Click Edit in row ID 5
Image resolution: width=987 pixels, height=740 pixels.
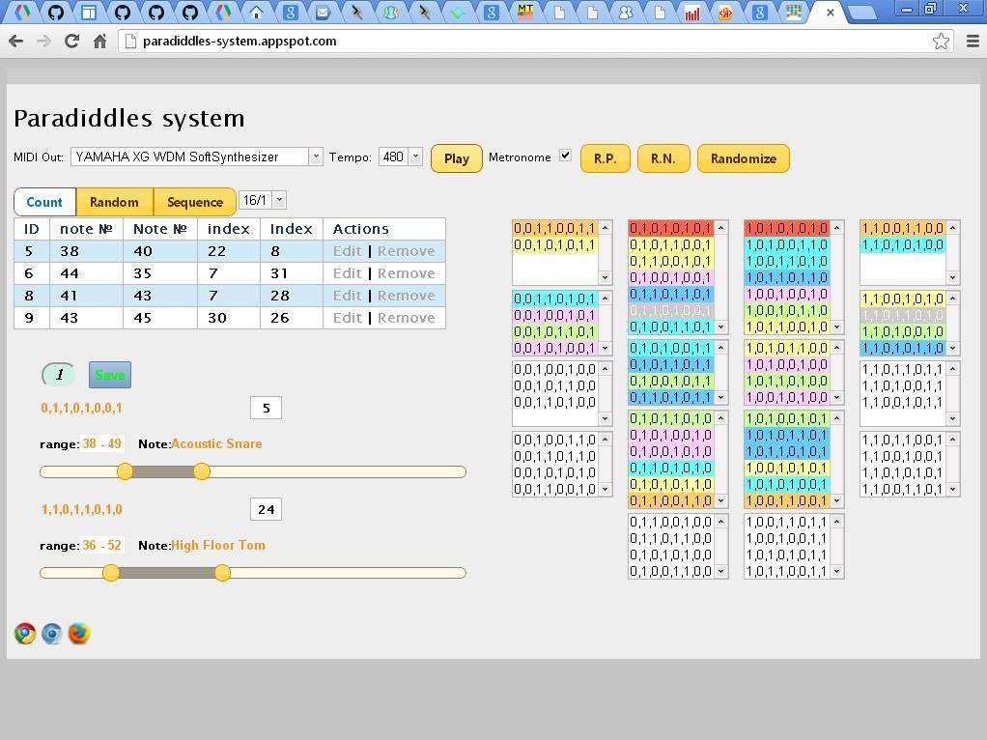pos(348,251)
